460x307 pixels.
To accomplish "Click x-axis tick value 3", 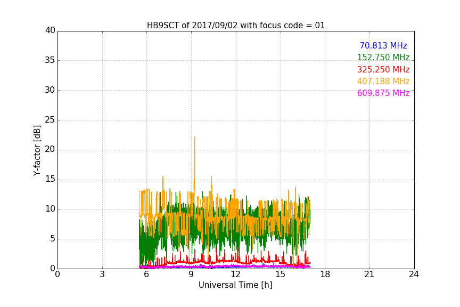I will point(102,274).
